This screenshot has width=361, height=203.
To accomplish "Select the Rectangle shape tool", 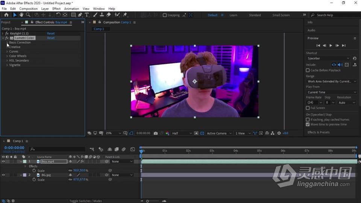I will point(73,15).
